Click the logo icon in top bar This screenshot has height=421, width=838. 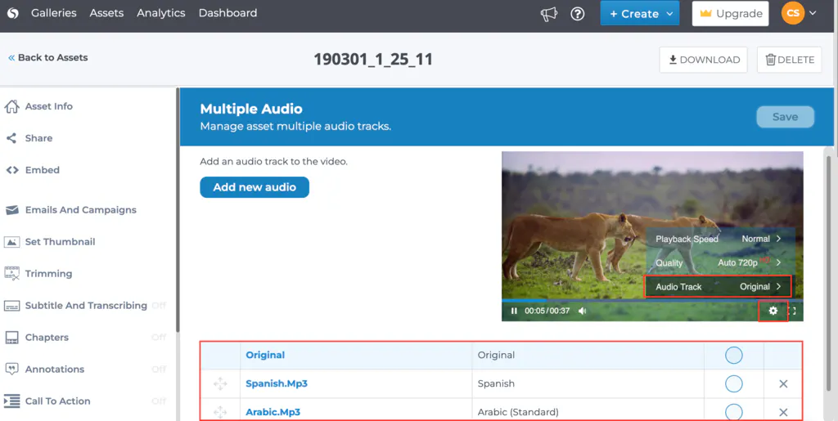click(13, 13)
